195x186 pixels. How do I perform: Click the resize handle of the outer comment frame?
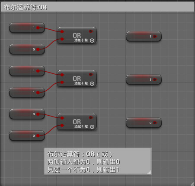point(192,184)
